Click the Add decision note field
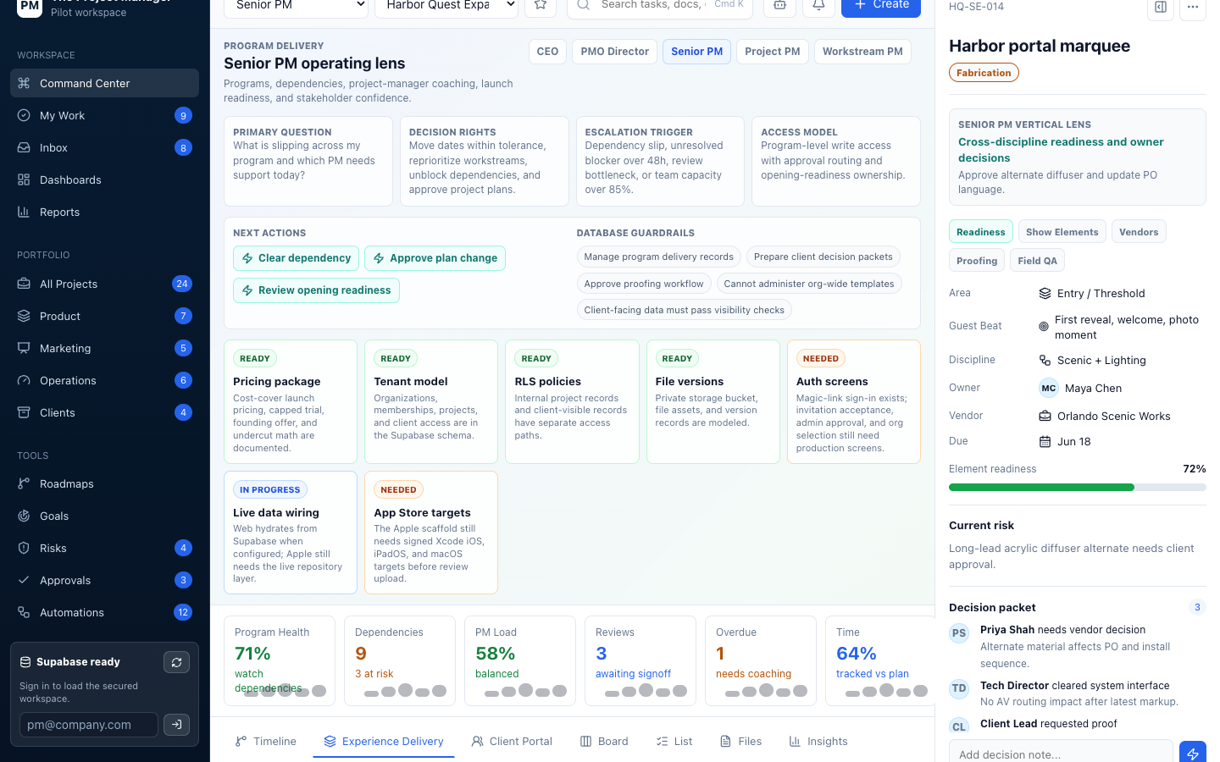This screenshot has height=762, width=1220. (x=1061, y=753)
